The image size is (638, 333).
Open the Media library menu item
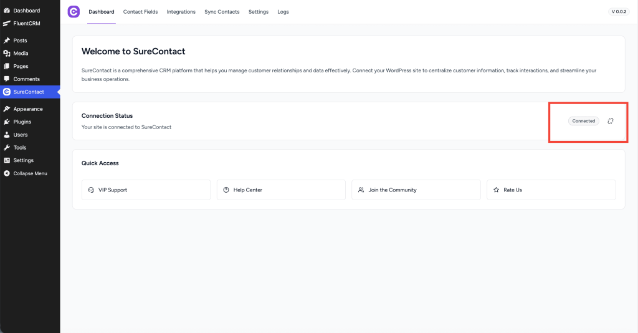21,54
